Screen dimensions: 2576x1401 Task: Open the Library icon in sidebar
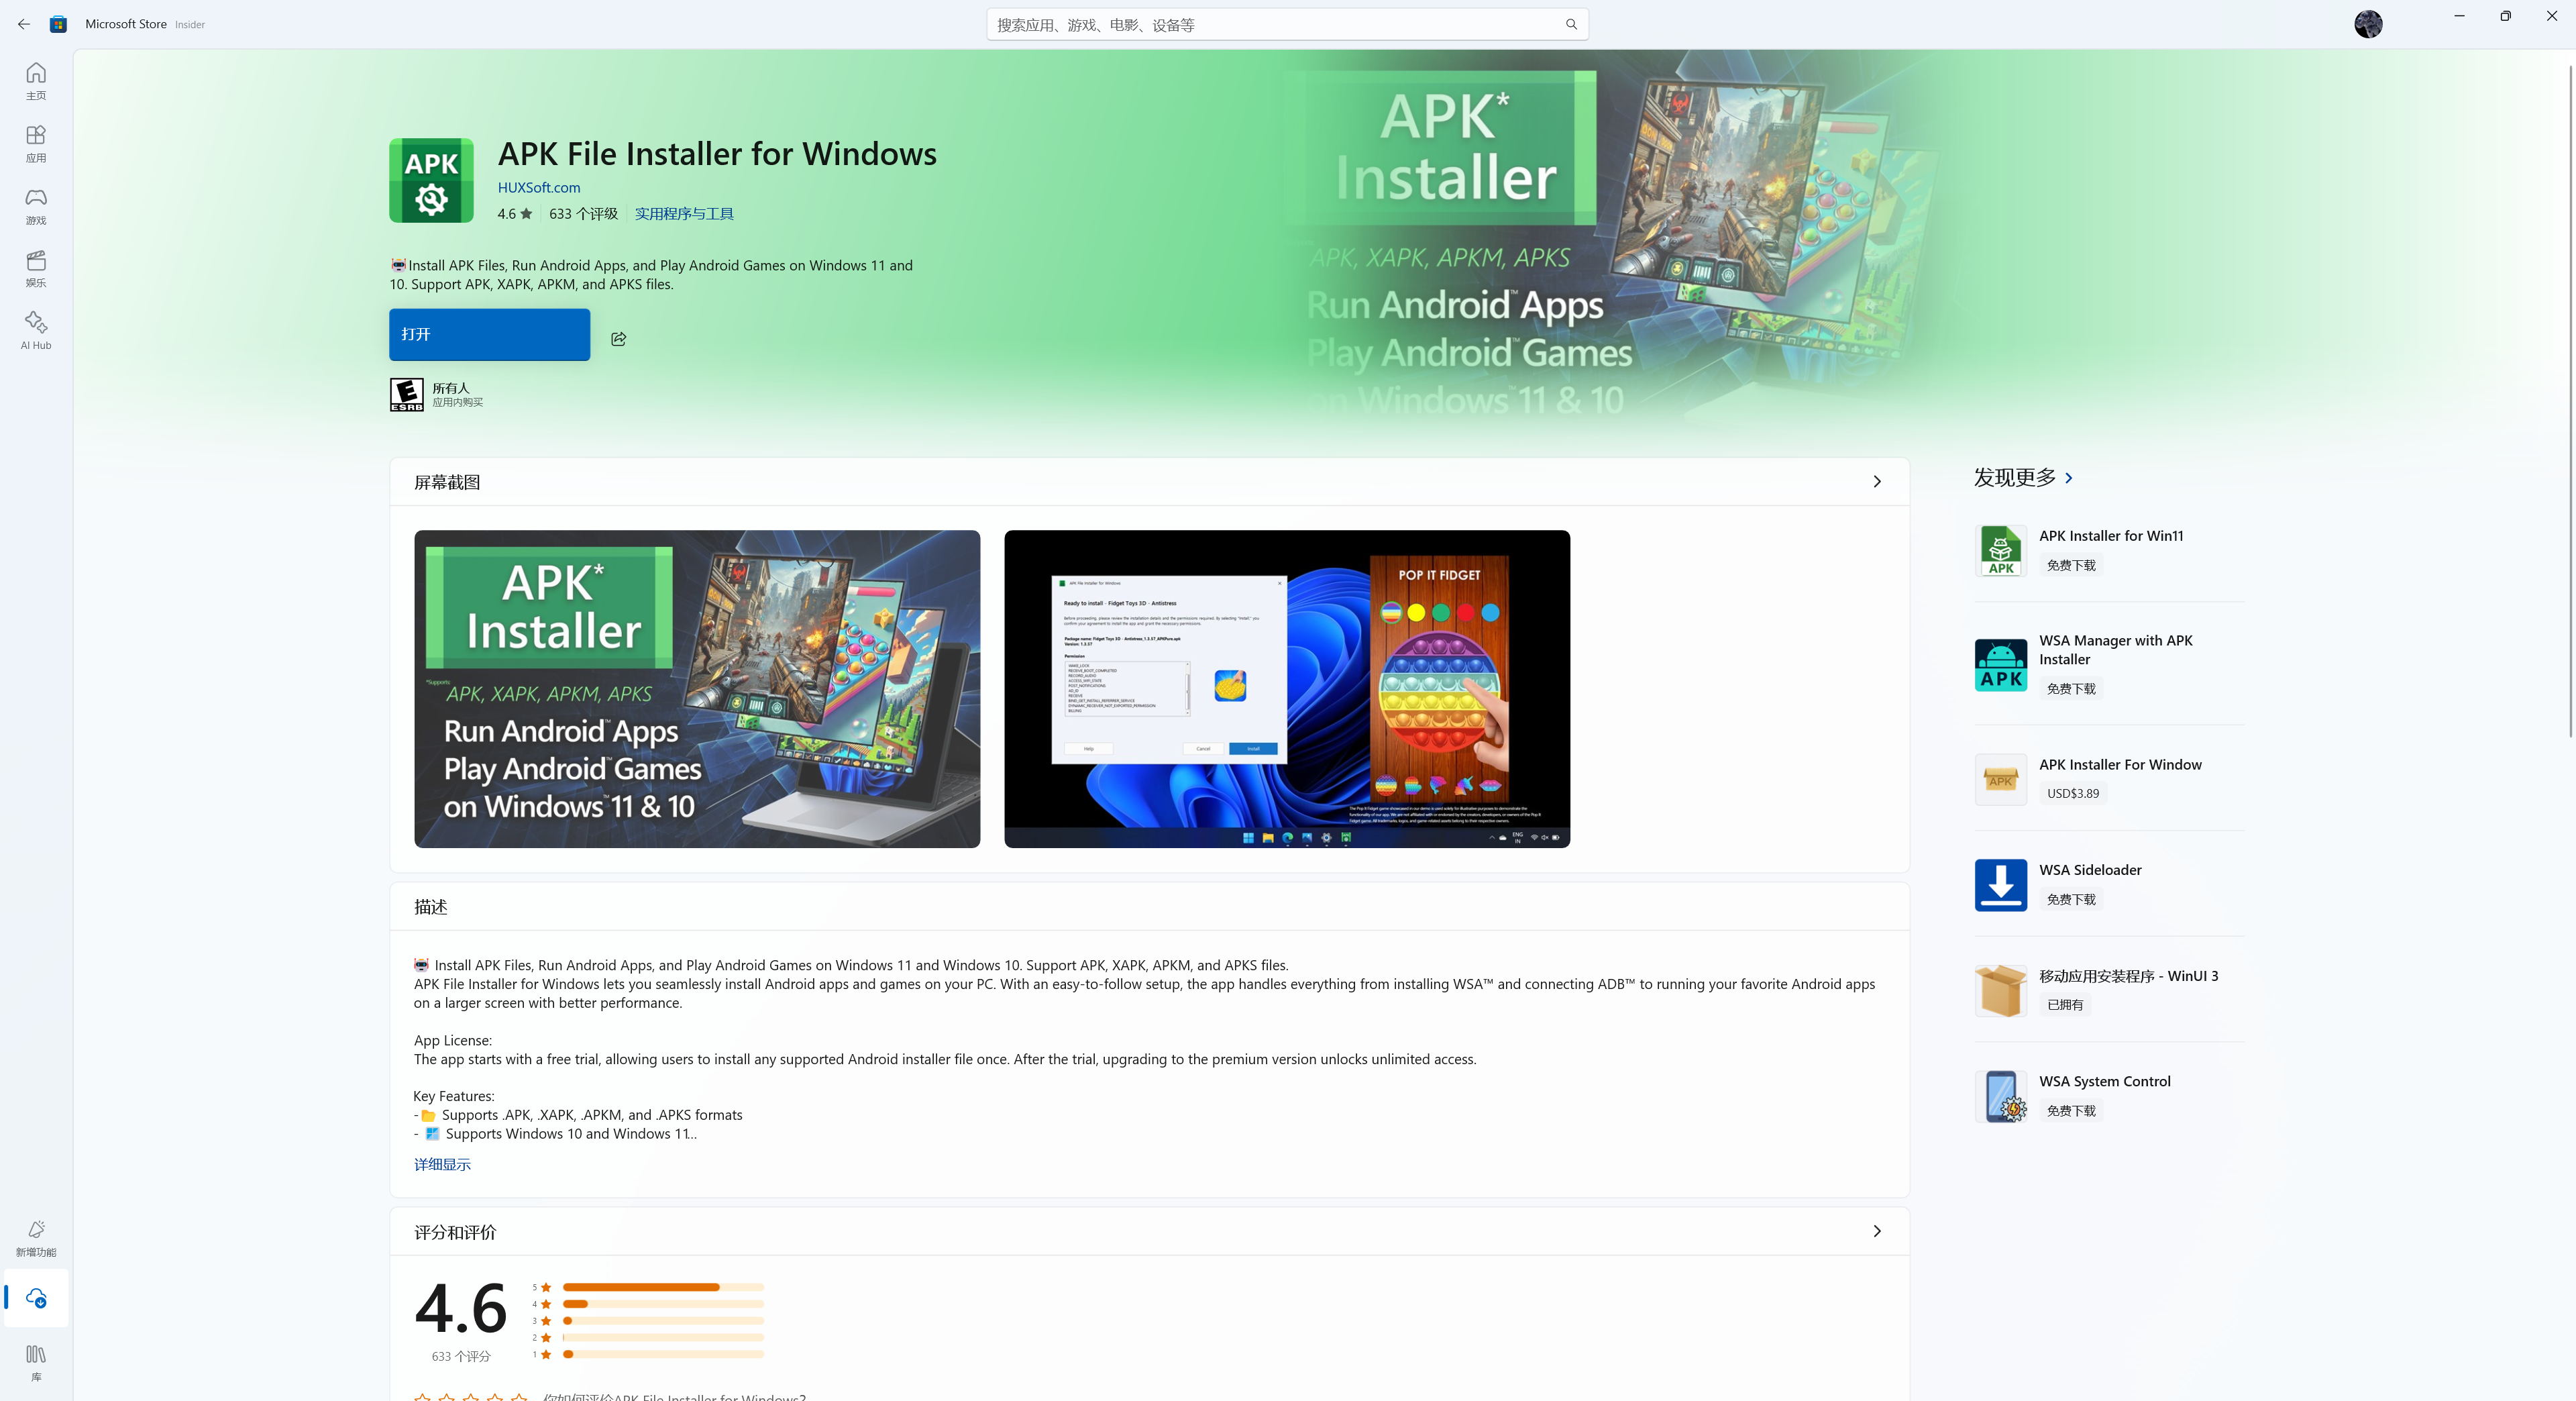coord(36,1361)
